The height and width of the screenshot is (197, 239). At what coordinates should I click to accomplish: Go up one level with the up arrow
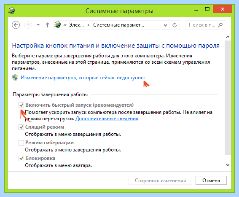point(48,25)
